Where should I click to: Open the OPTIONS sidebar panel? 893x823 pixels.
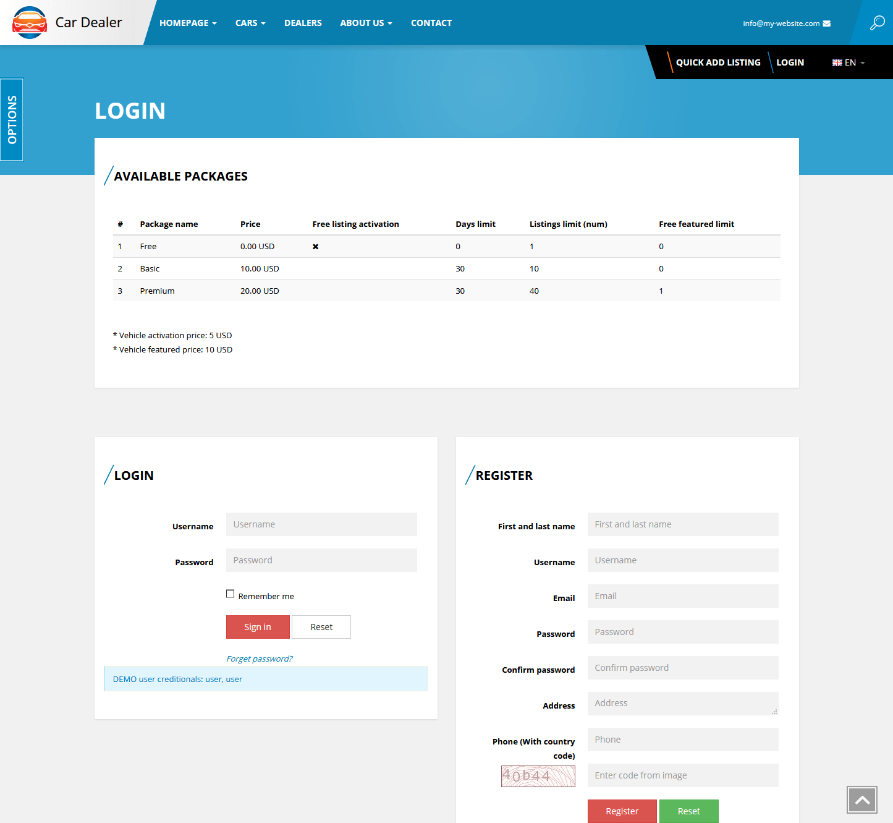point(11,120)
